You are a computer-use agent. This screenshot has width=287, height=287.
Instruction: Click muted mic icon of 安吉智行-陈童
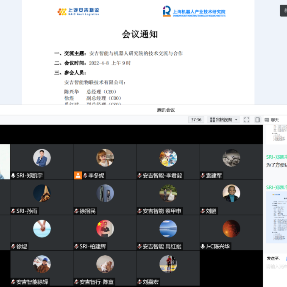[x=76, y=281]
